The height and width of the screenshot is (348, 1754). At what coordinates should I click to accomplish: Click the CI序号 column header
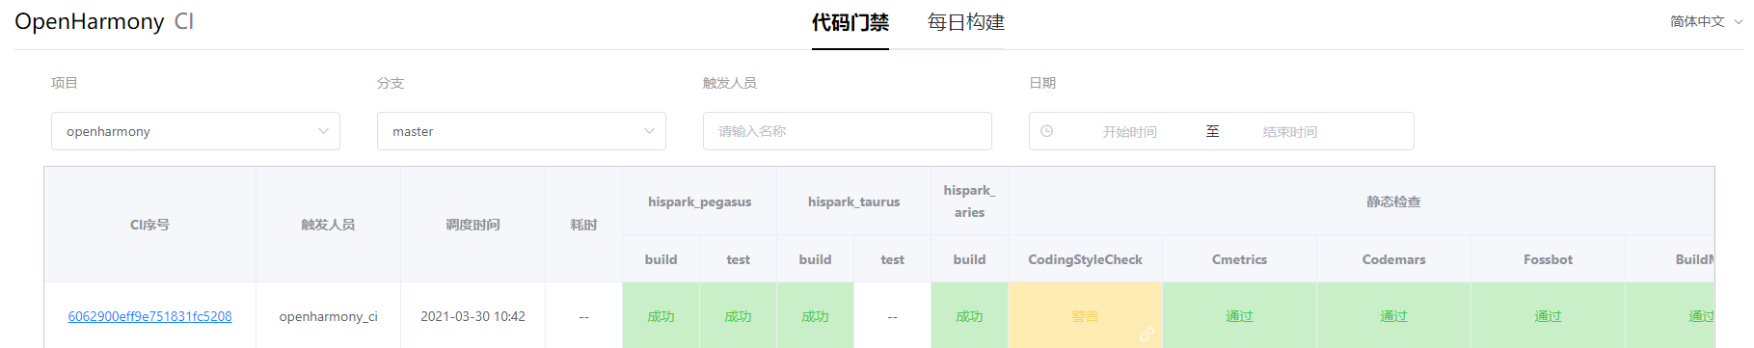click(x=149, y=225)
